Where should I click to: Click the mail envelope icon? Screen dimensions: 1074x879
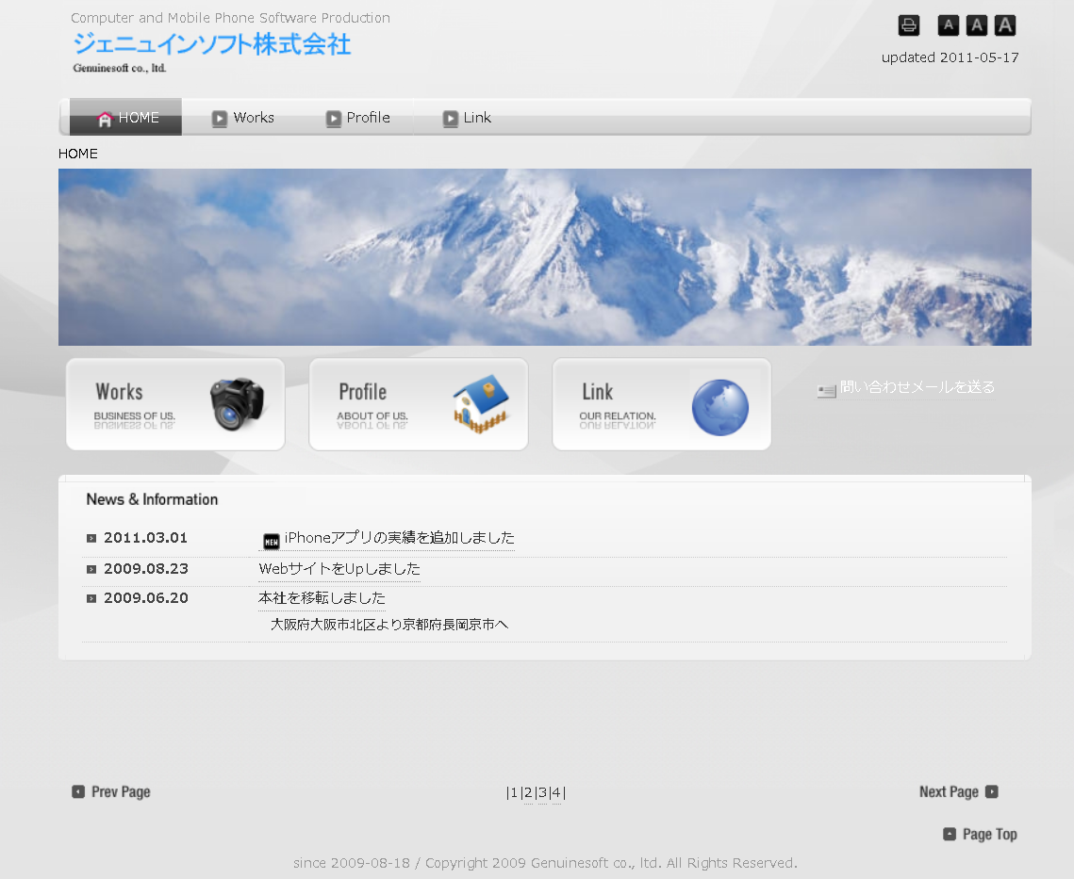[826, 390]
